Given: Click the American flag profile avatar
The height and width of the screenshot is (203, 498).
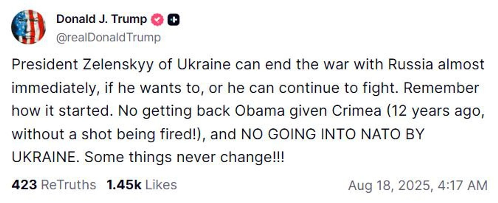Looking at the screenshot, I should [28, 27].
